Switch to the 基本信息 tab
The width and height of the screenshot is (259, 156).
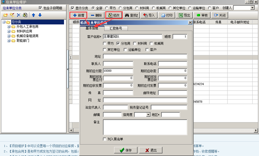click(92, 28)
